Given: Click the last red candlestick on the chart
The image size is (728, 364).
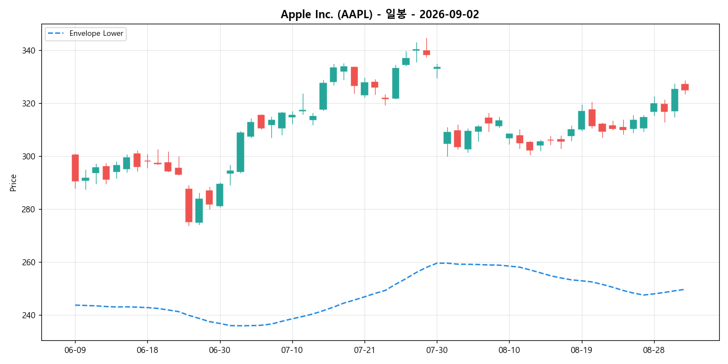Looking at the screenshot, I should coord(685,87).
